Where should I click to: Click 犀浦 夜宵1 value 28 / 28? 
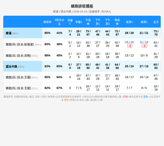[129, 33]
